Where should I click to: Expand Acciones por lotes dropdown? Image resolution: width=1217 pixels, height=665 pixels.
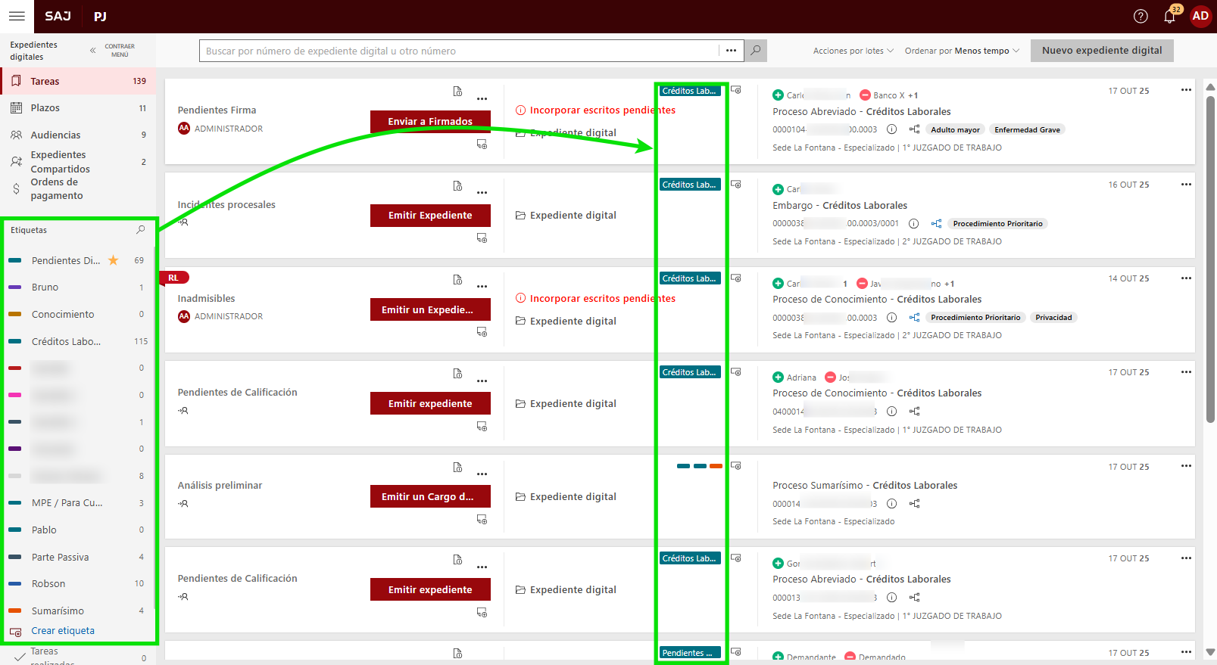click(853, 51)
